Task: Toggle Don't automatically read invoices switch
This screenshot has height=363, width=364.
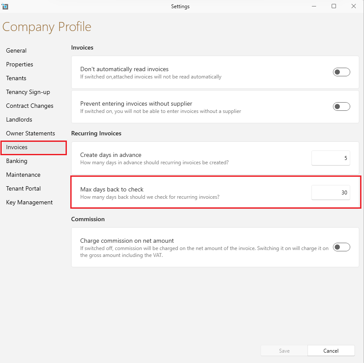Action: [x=341, y=72]
